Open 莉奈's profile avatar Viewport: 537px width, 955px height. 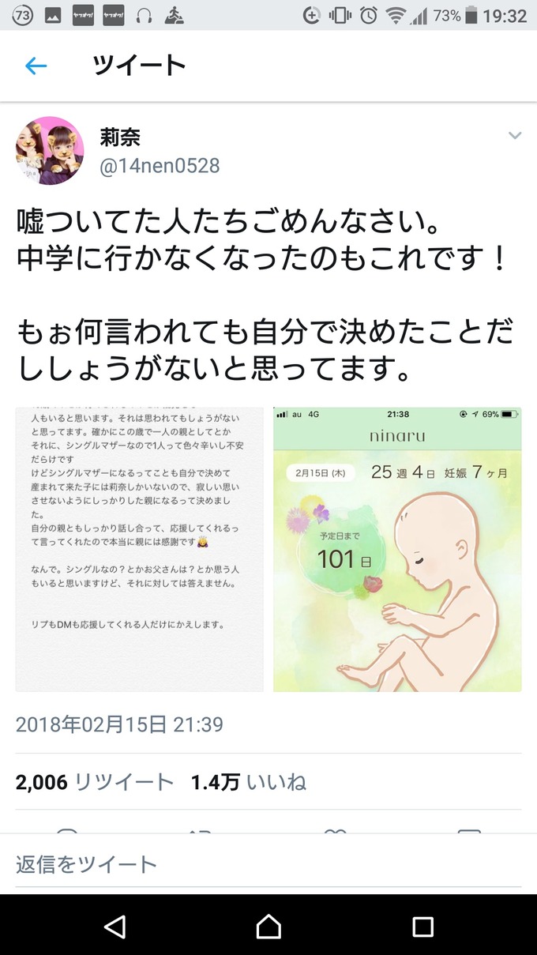[50, 150]
